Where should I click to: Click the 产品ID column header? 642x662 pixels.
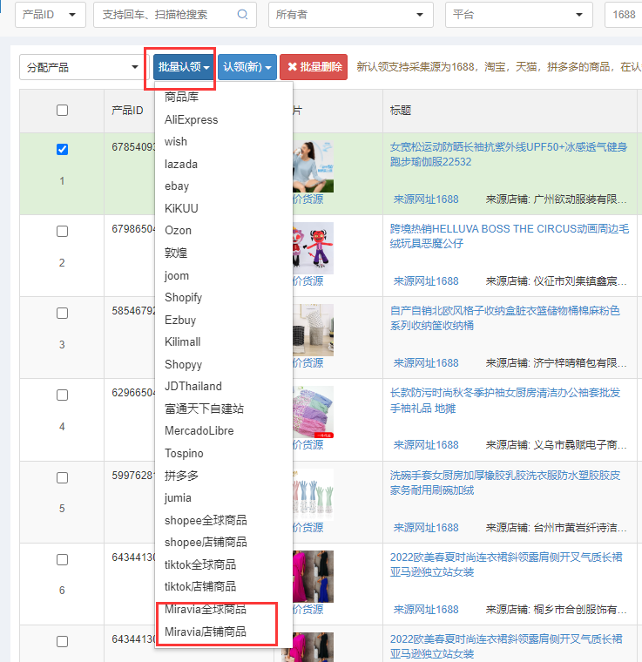pos(127,111)
